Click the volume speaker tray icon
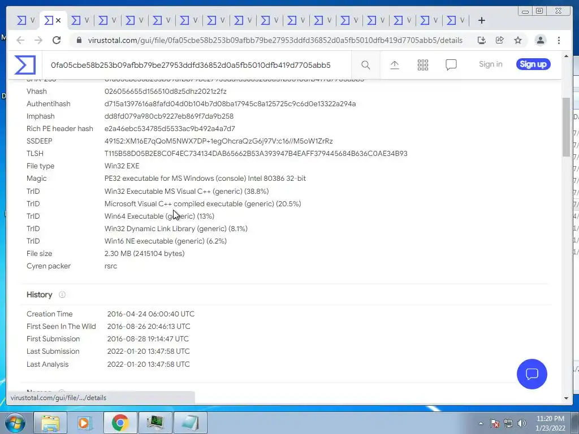Image resolution: width=579 pixels, height=434 pixels. point(522,423)
